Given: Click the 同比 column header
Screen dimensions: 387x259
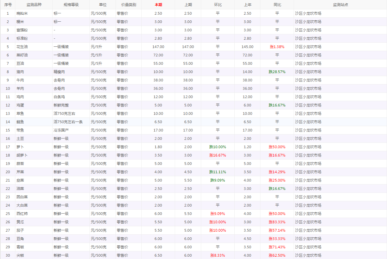Looking at the screenshot, I should pyautogui.click(x=277, y=5).
